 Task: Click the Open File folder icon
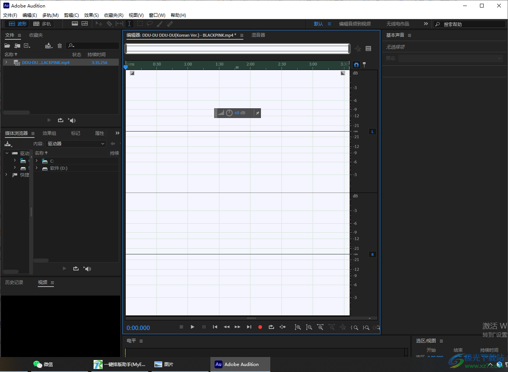click(x=7, y=46)
